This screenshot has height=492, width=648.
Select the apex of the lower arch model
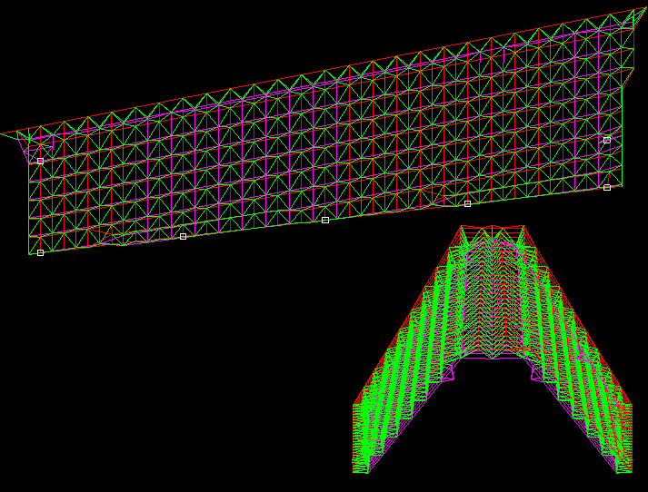[493, 228]
